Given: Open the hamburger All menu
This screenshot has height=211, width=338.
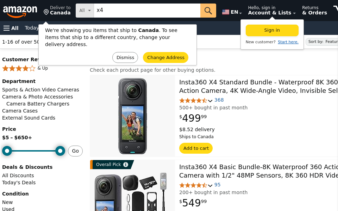Looking at the screenshot, I should [x=11, y=28].
